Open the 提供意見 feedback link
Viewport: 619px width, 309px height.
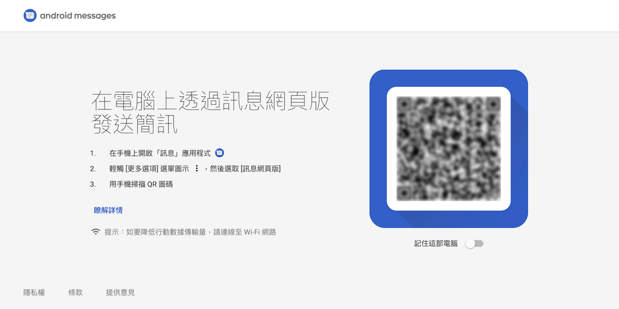(120, 293)
